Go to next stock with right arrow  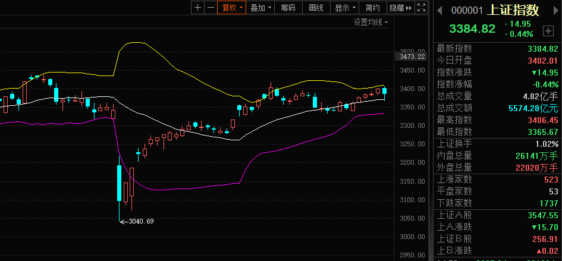click(556, 11)
